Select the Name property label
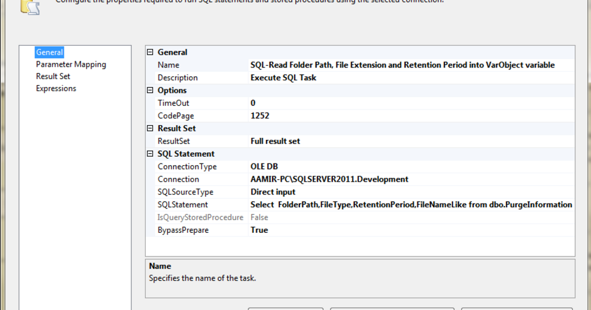The width and height of the screenshot is (591, 310). 168,65
